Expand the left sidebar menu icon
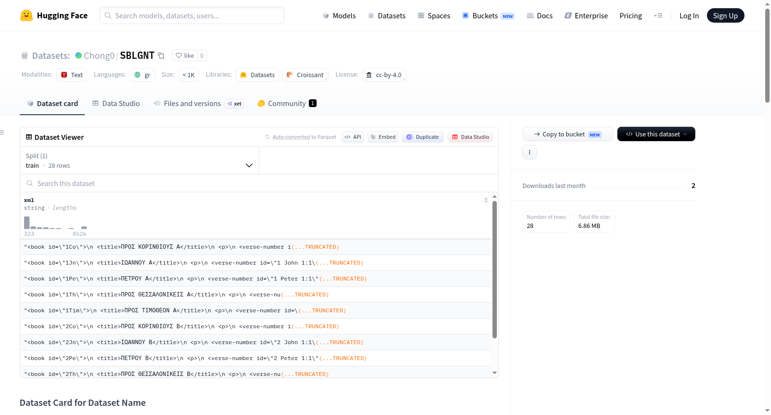 pyautogui.click(x=2, y=133)
